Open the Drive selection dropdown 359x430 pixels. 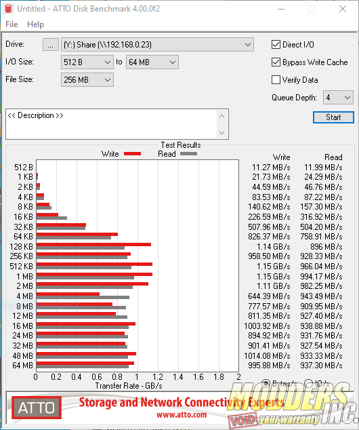coord(157,45)
